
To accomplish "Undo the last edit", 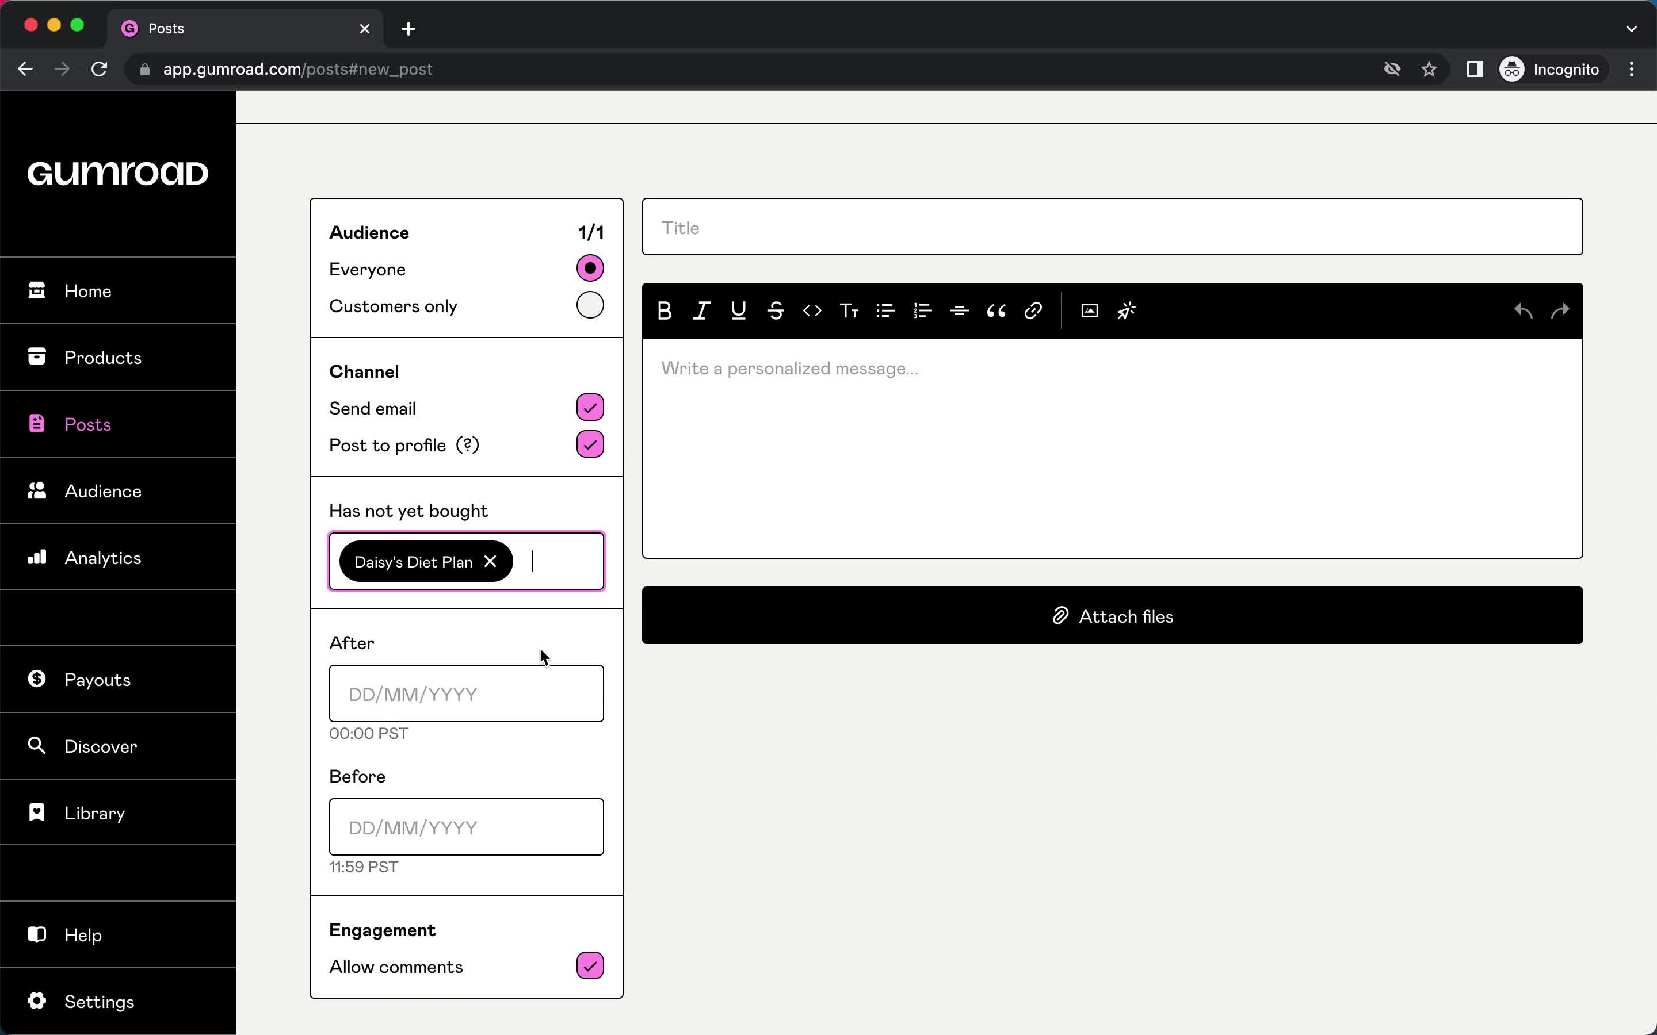I will (x=1523, y=310).
